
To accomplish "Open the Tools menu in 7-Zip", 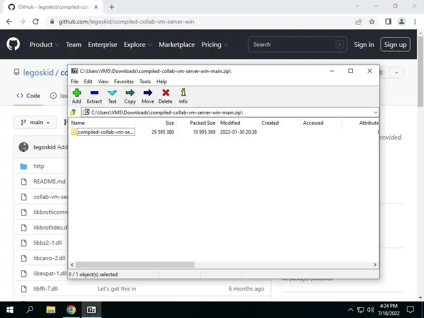I will tap(145, 82).
